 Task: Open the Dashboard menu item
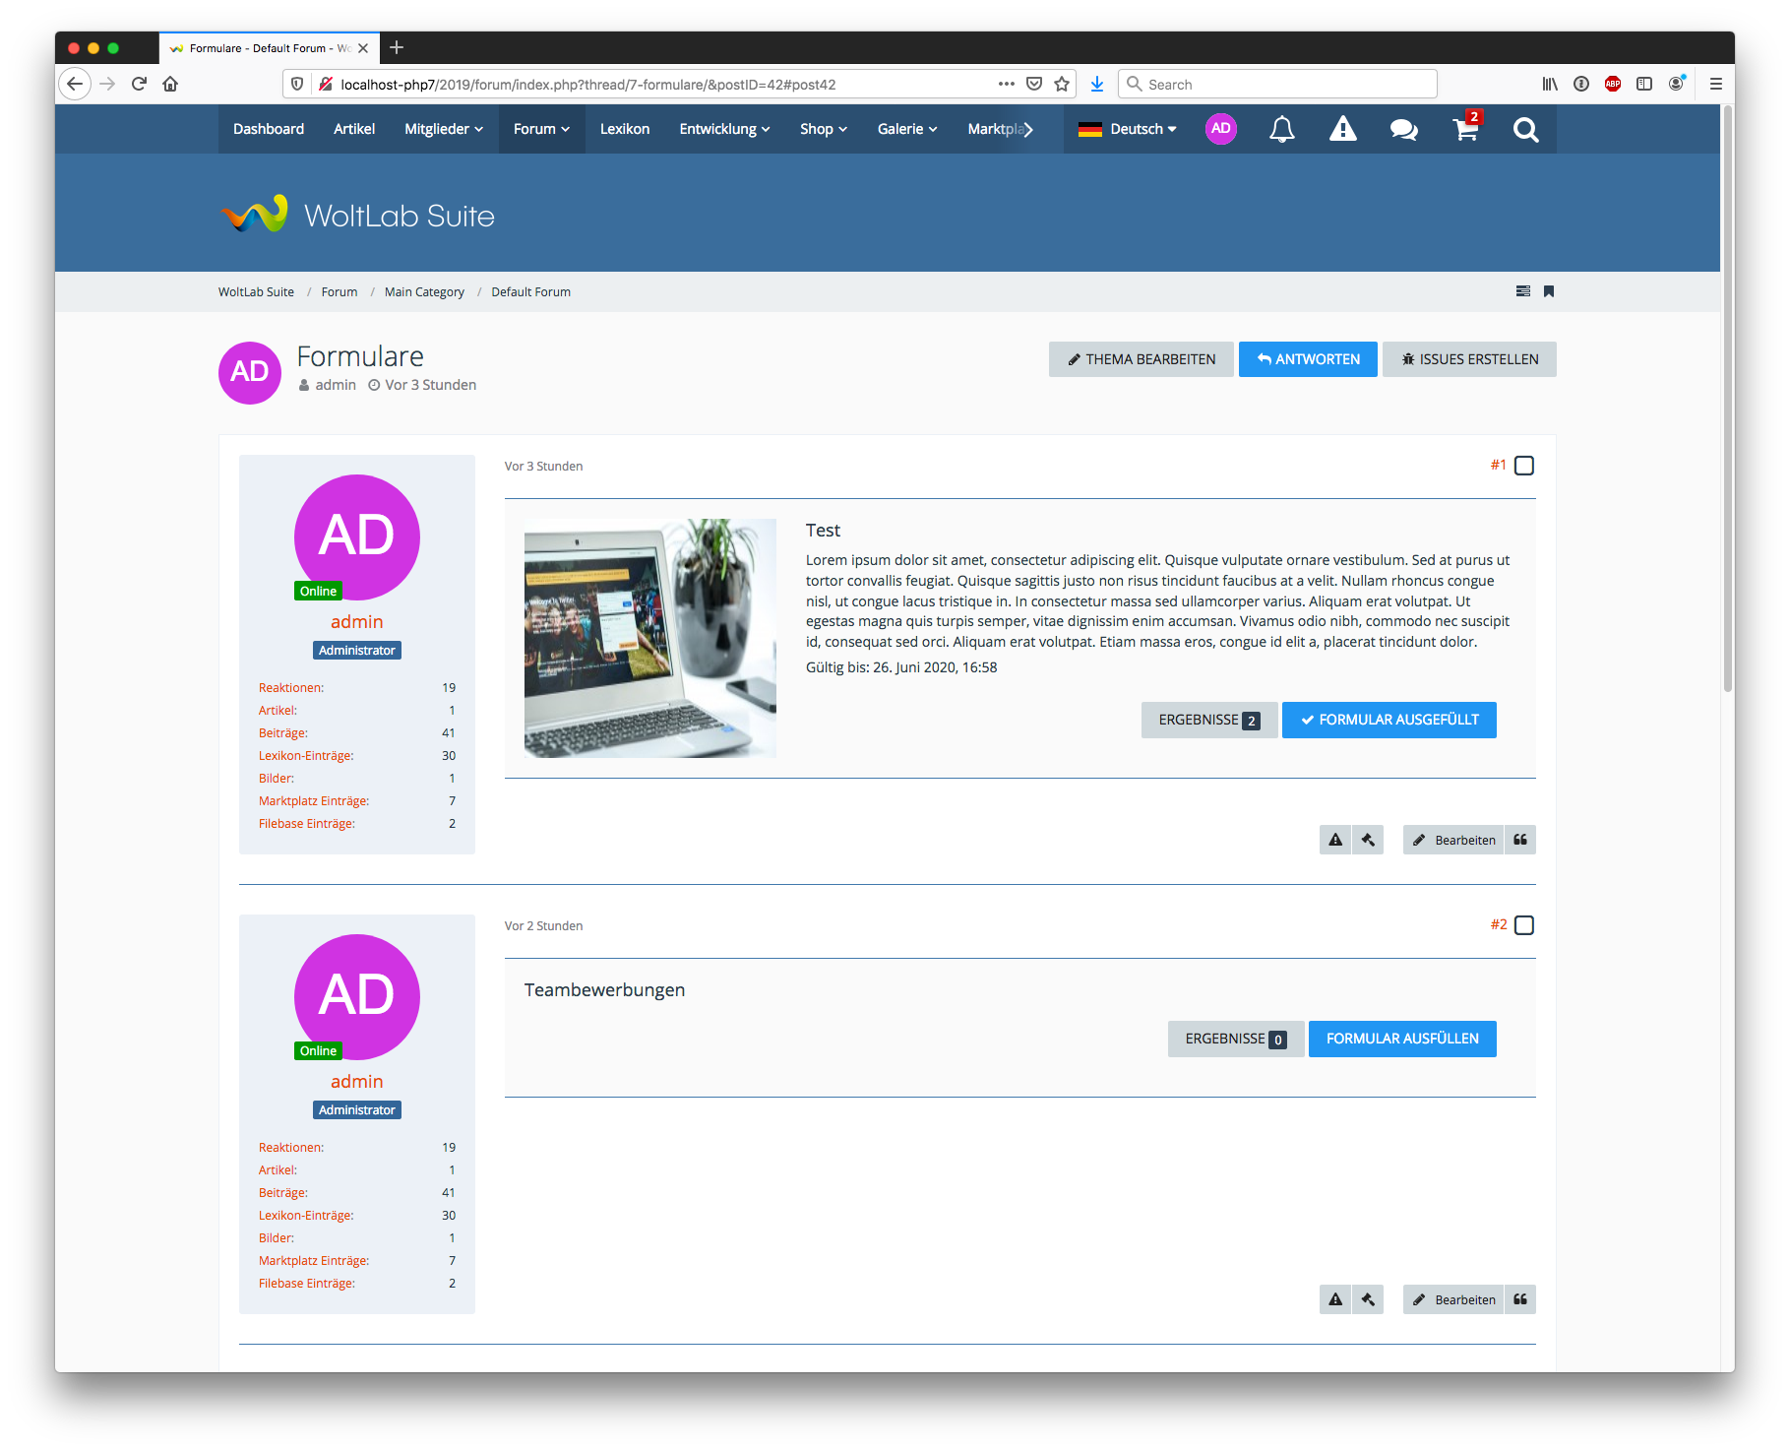pos(268,129)
